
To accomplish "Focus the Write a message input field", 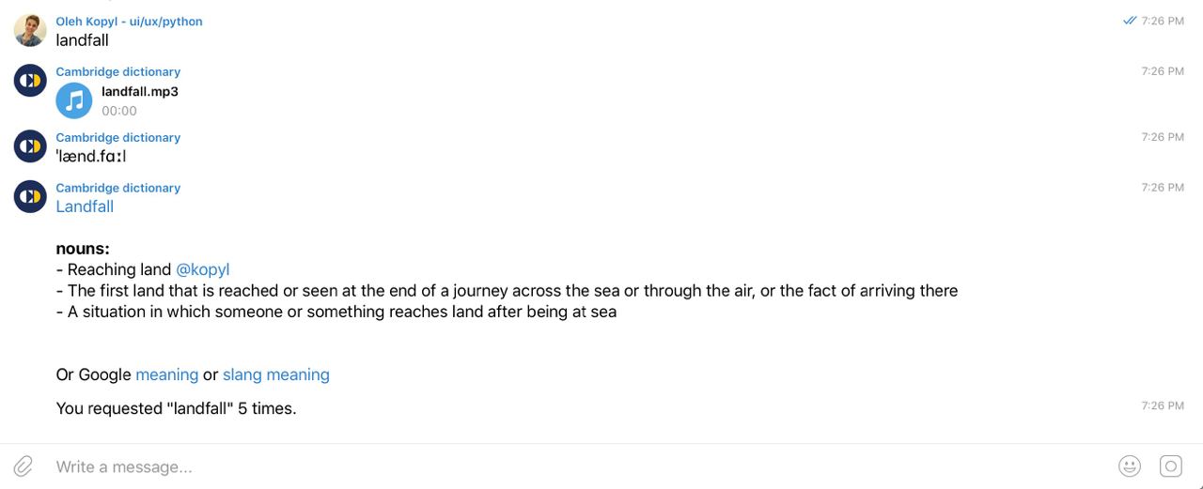I will click(x=564, y=466).
